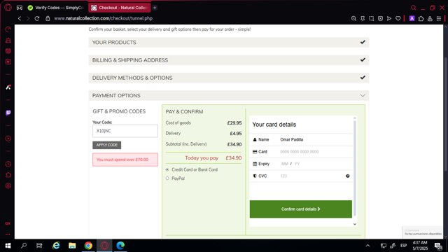
Task: Click the expiry MM field
Action: 285,164
